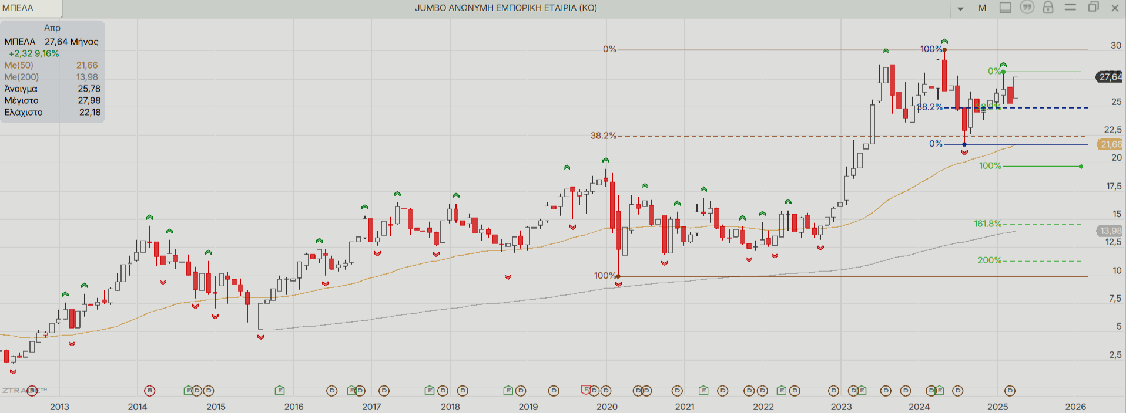Select the blue 100% Fibonacci label
The width and height of the screenshot is (1126, 413).
point(931,49)
